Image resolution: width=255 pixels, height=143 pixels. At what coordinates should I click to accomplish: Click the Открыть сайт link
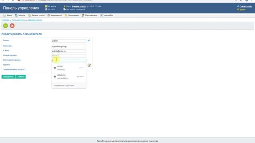[246, 6]
